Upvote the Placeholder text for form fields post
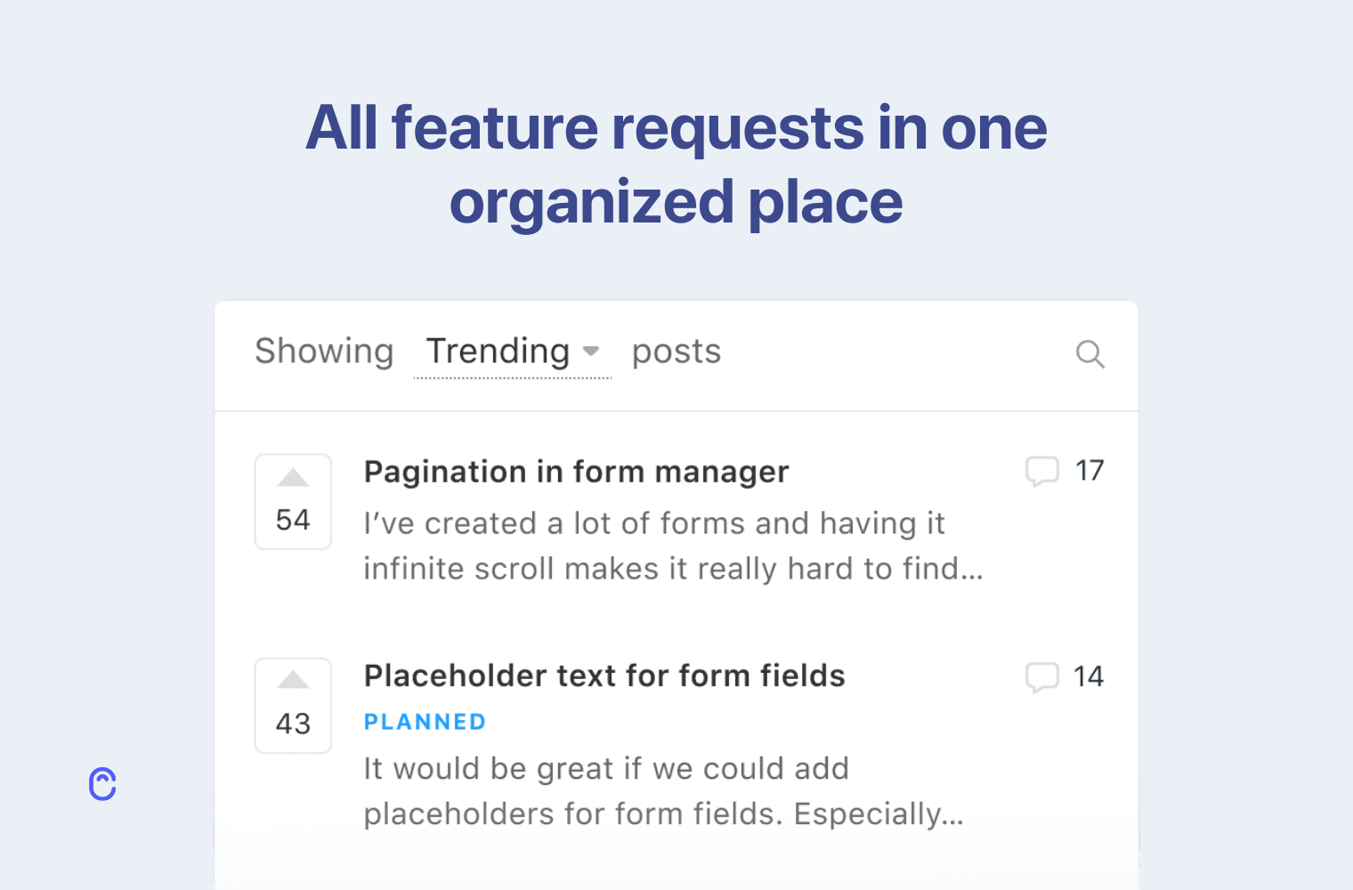 click(293, 682)
